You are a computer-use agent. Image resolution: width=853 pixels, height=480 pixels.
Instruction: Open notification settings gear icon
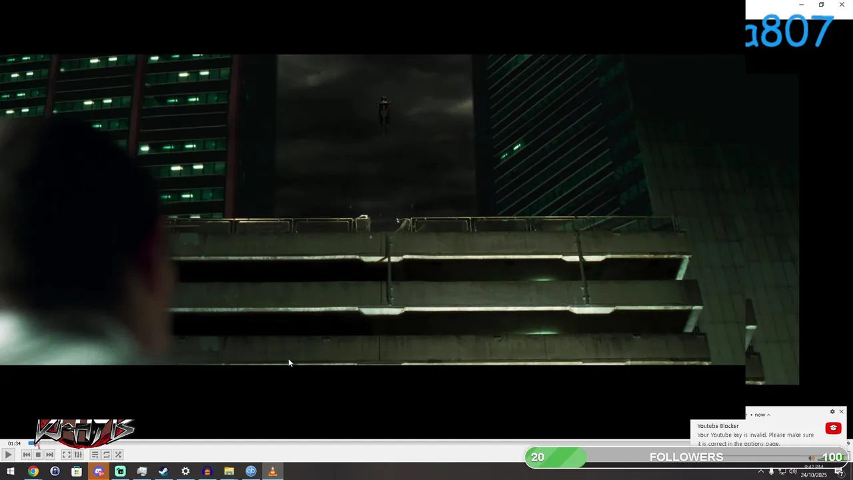click(x=832, y=412)
